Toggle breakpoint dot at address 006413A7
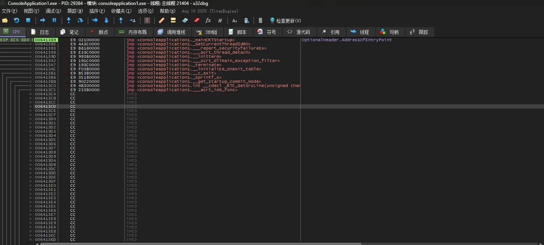The image size is (544, 245). [31, 65]
